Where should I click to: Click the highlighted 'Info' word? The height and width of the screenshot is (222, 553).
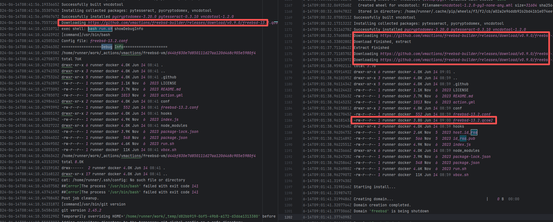pos(119,47)
